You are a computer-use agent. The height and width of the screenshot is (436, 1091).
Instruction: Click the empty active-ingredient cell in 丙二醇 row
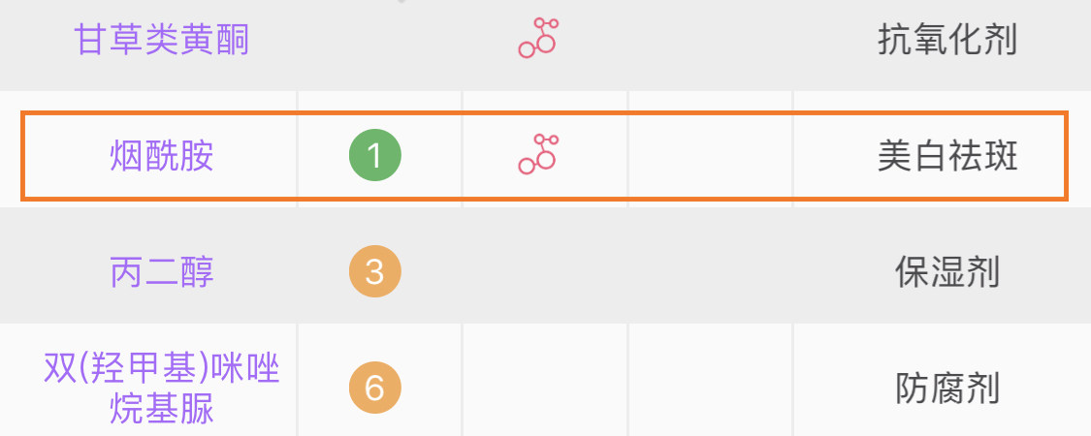pos(545,265)
